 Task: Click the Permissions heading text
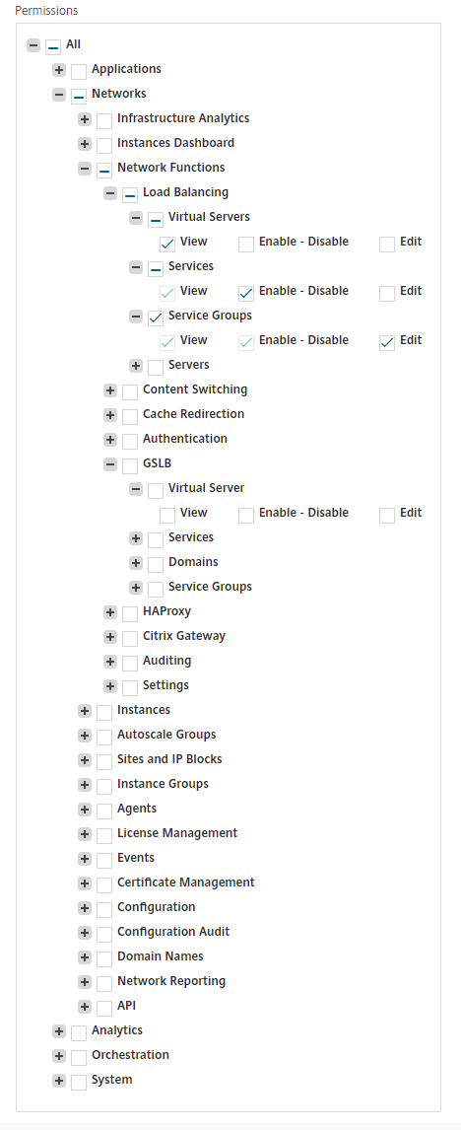(x=47, y=11)
